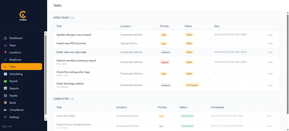The image size is (289, 131).
Task: Click Completed status badge for clean the fridge
Action: (187, 116)
